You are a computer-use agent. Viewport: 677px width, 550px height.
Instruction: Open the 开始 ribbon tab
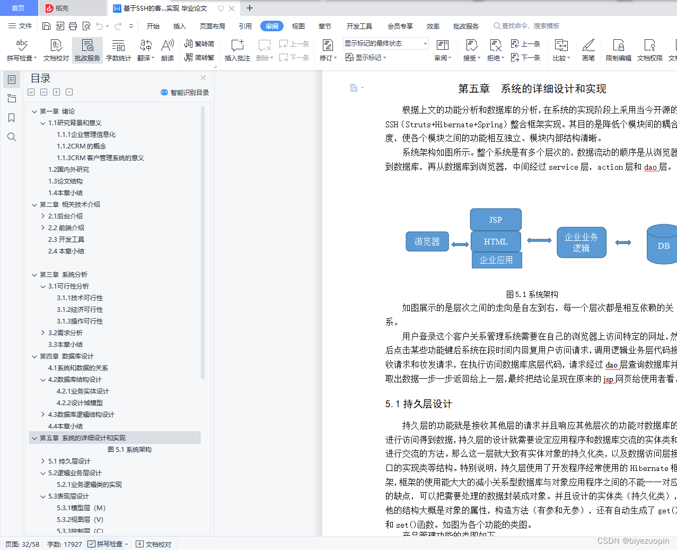[153, 26]
